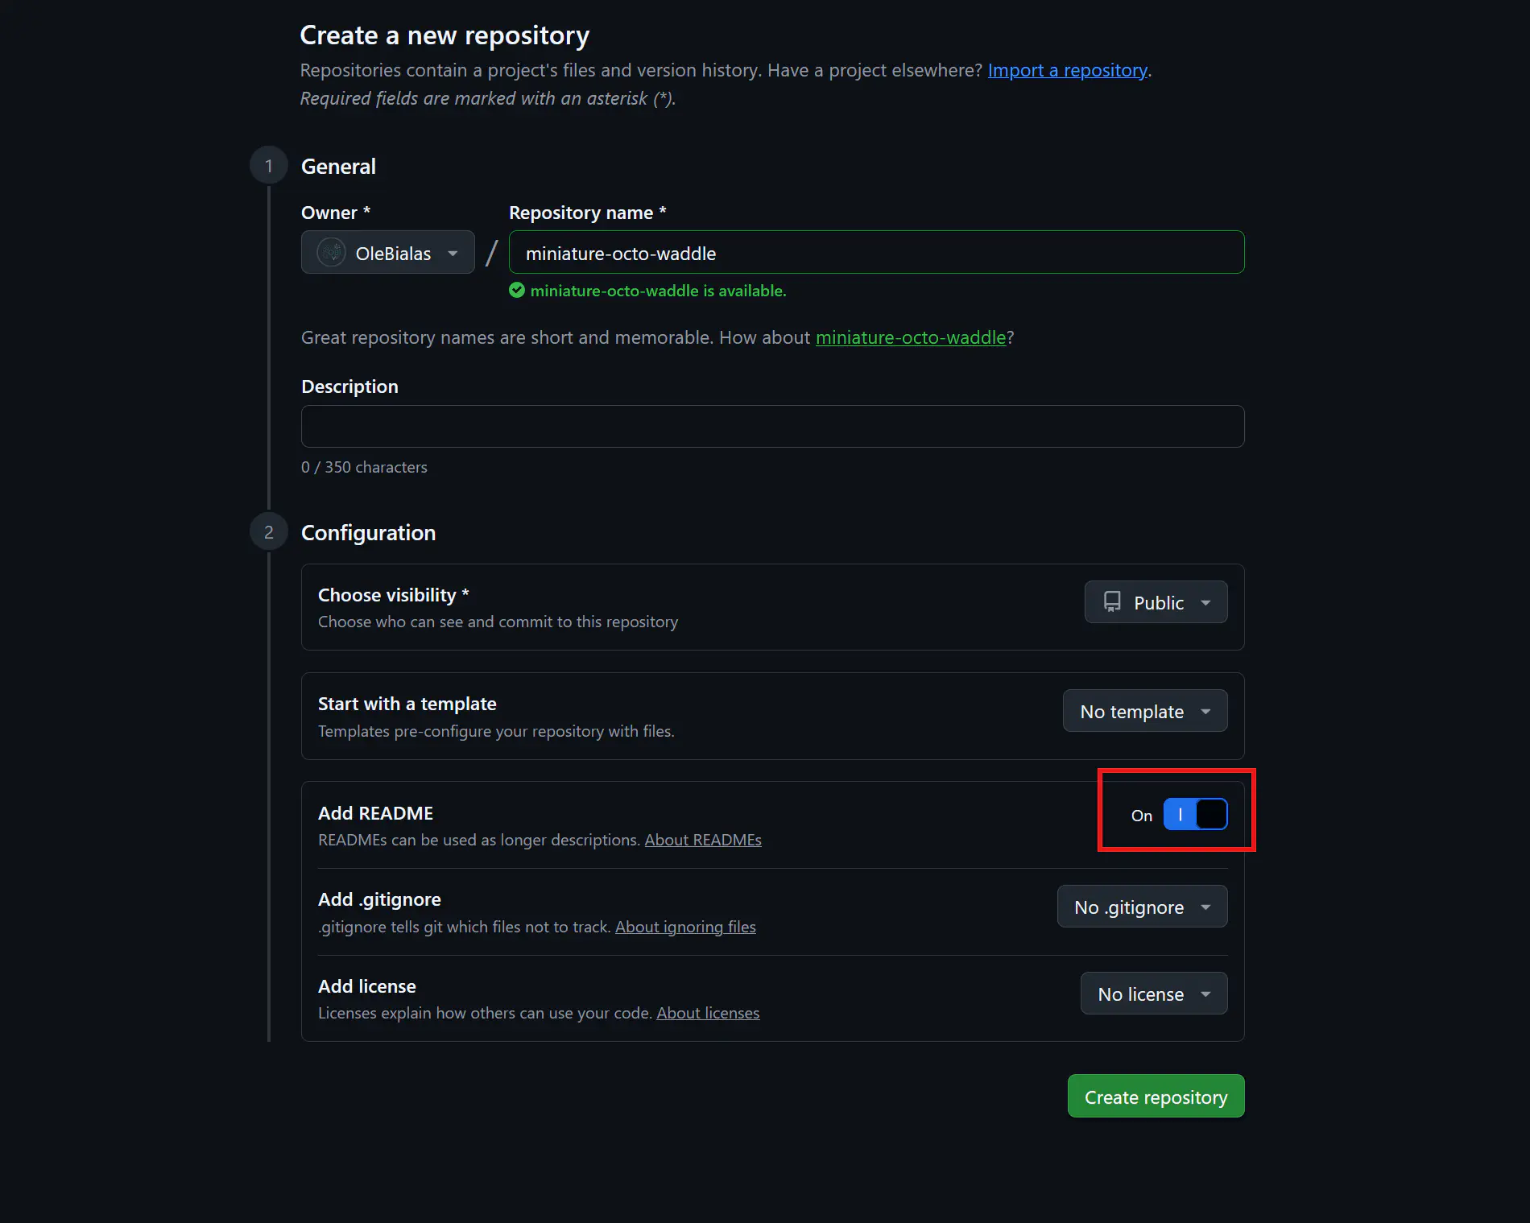Open the Import a repository link
The height and width of the screenshot is (1223, 1530).
point(1067,70)
